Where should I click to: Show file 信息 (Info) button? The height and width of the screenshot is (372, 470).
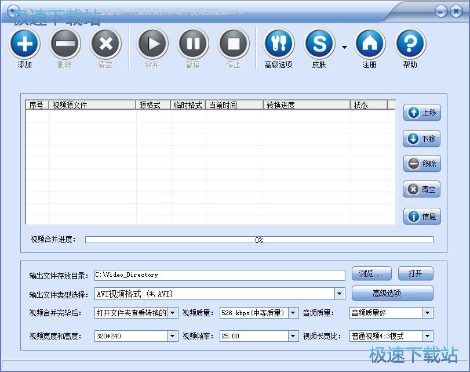click(422, 216)
